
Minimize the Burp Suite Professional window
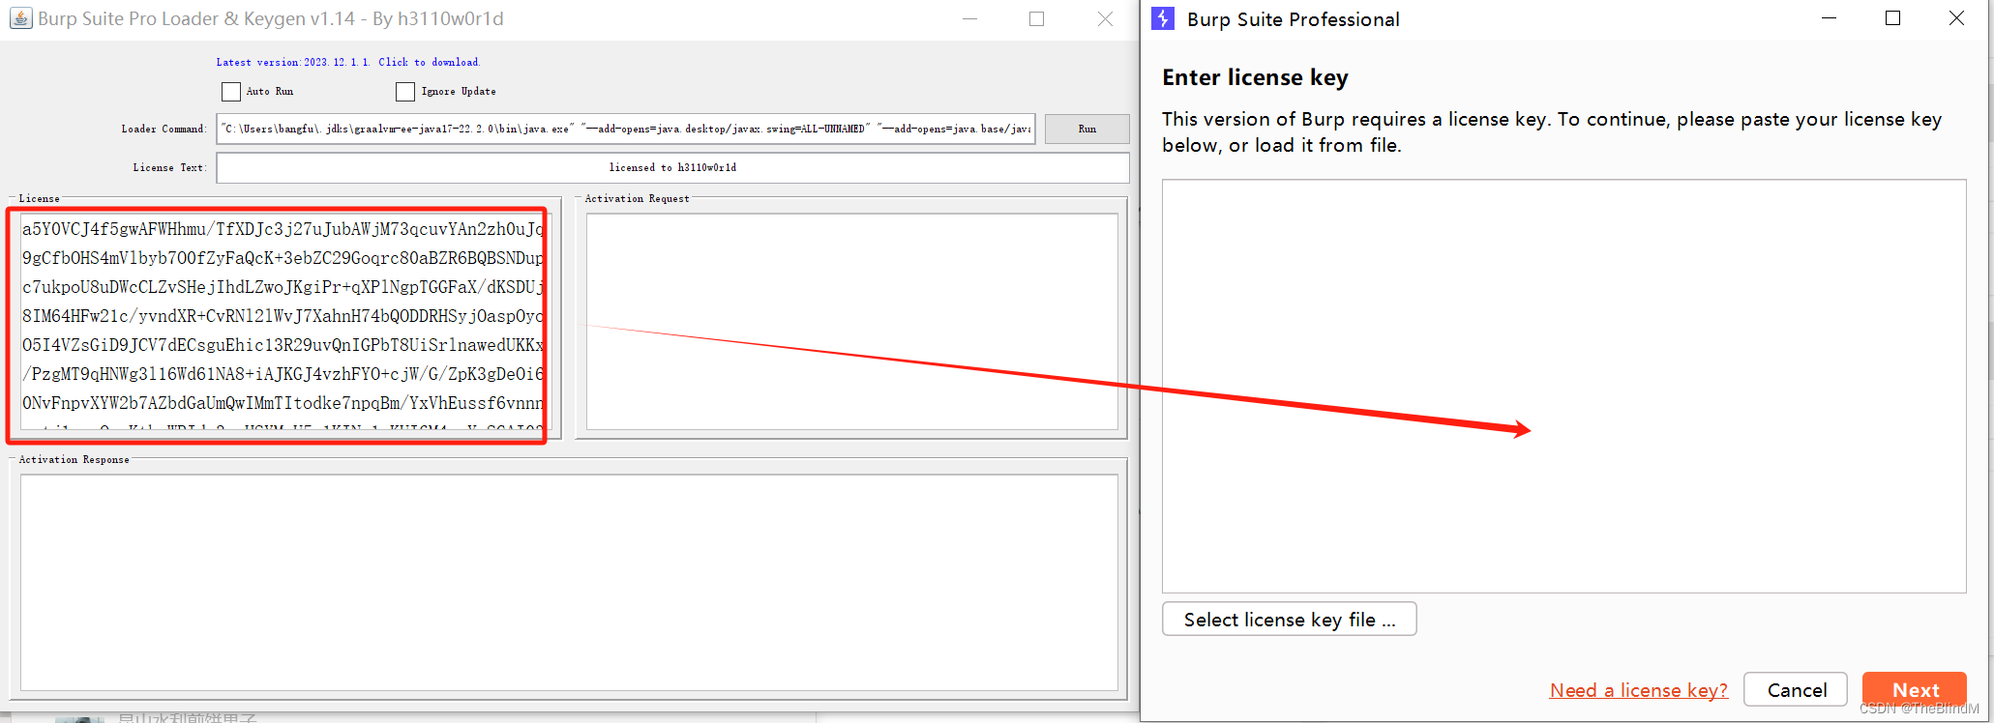coord(1829,18)
